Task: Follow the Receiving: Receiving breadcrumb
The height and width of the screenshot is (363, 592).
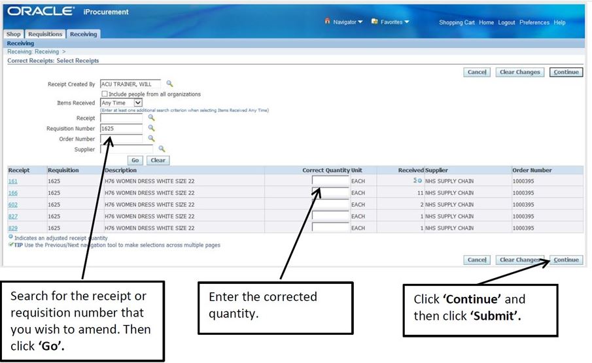Action: pos(33,52)
